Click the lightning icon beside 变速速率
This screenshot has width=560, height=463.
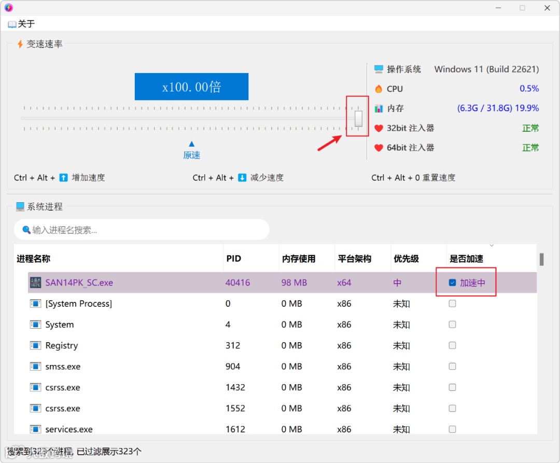pos(20,44)
